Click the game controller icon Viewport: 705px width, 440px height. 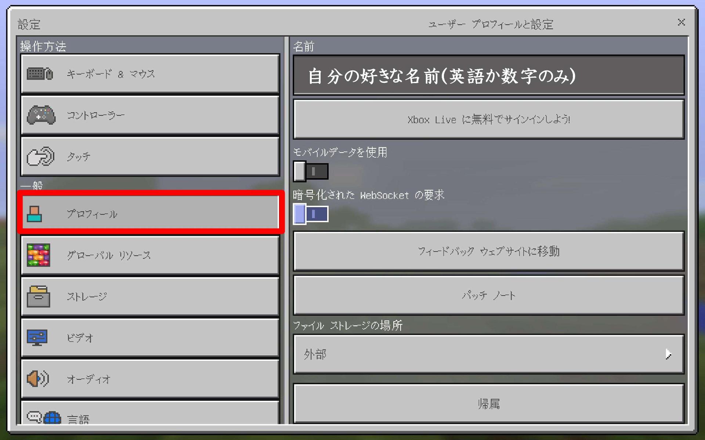click(x=41, y=115)
